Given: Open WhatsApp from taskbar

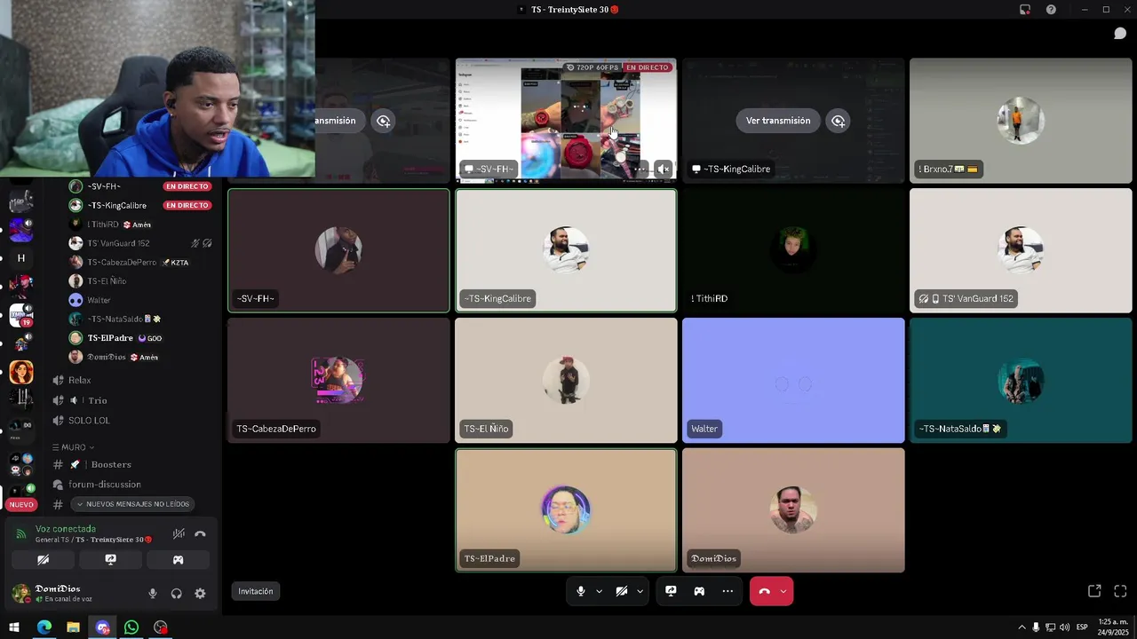Looking at the screenshot, I should tap(131, 627).
